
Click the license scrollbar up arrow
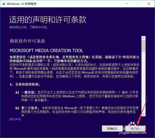coord(144,38)
